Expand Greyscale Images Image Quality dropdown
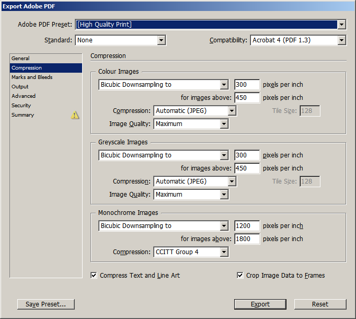Viewport: 356px width, 319px height. pos(224,195)
